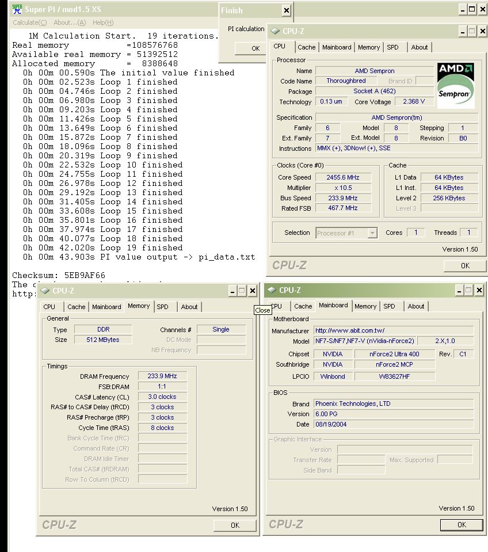Close the top CPU-Z processor window

(x=483, y=31)
